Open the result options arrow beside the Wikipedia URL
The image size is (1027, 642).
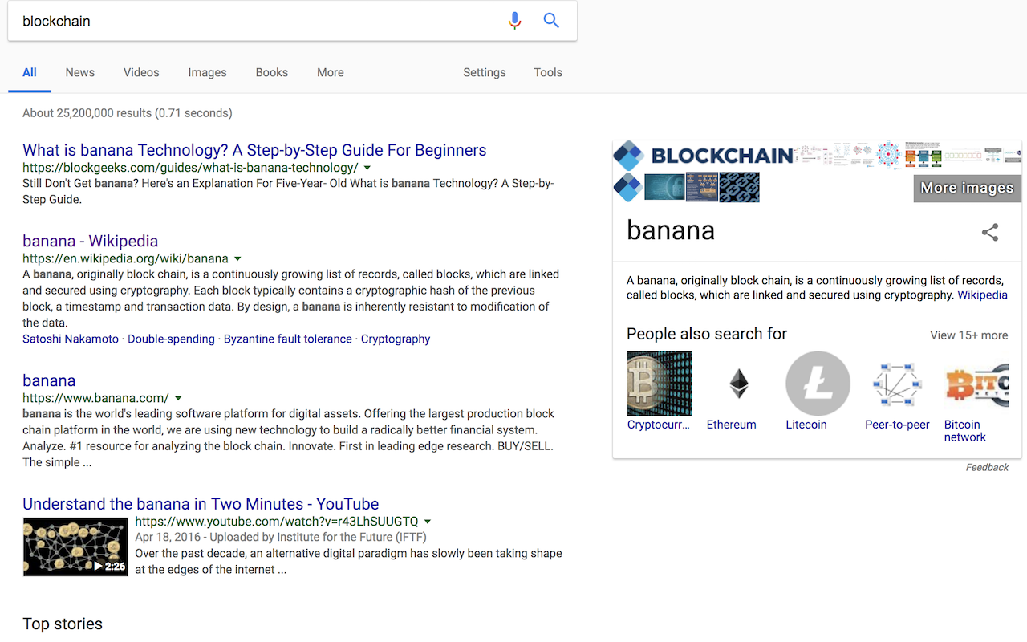point(238,258)
